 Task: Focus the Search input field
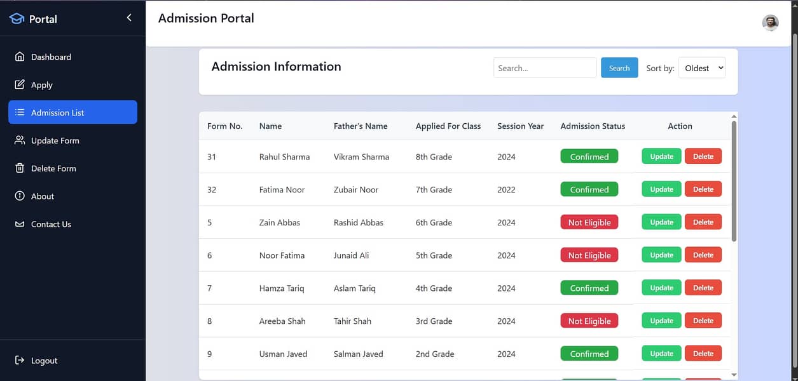coord(544,68)
